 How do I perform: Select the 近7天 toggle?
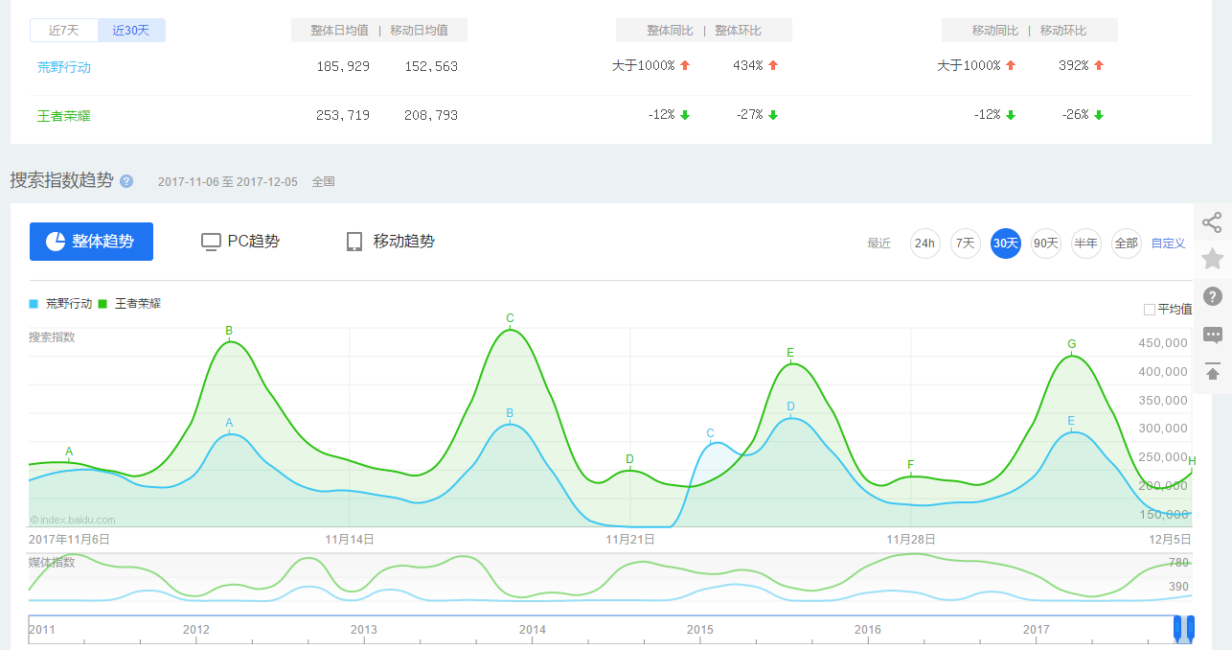[x=63, y=31]
